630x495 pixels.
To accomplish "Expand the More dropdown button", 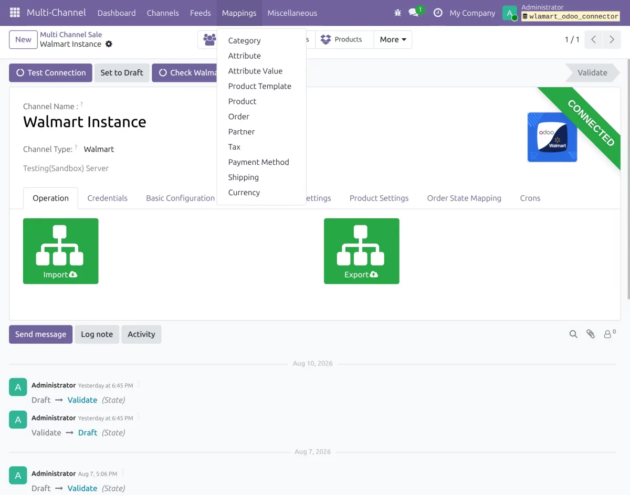I will pyautogui.click(x=393, y=39).
